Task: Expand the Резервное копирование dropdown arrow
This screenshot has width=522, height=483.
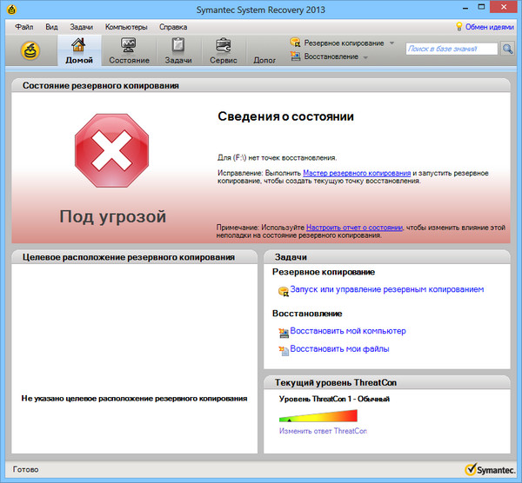Action: tap(391, 43)
